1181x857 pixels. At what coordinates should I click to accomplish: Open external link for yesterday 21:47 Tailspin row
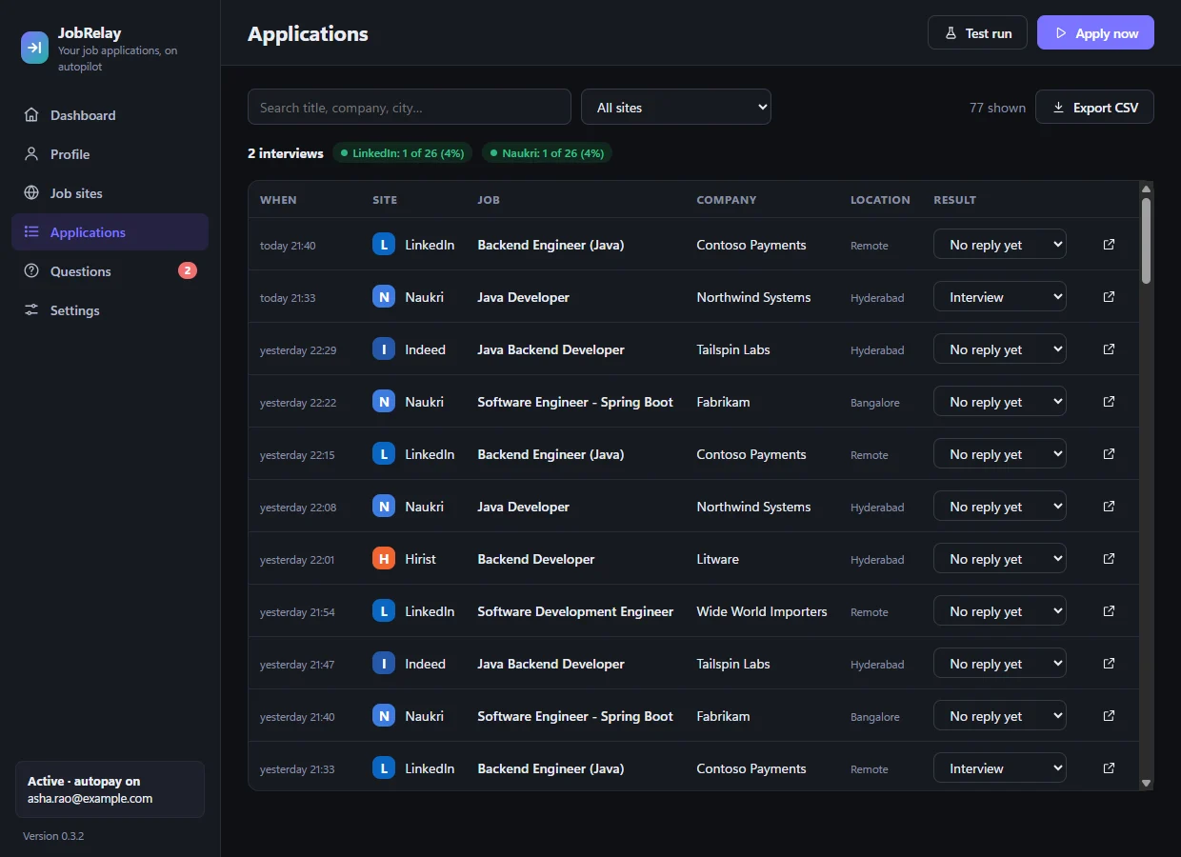[1109, 664]
